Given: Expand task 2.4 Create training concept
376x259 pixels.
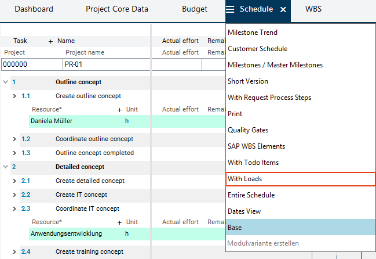Looking at the screenshot, I should [x=14, y=251].
